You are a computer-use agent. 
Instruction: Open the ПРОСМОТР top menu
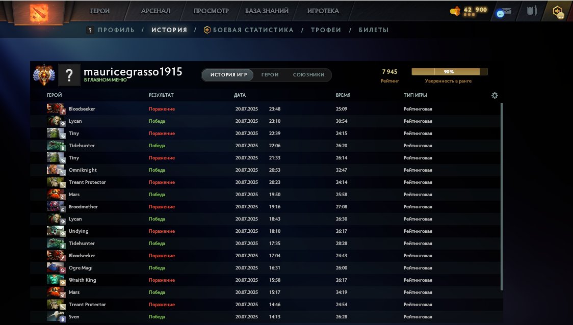pos(211,11)
